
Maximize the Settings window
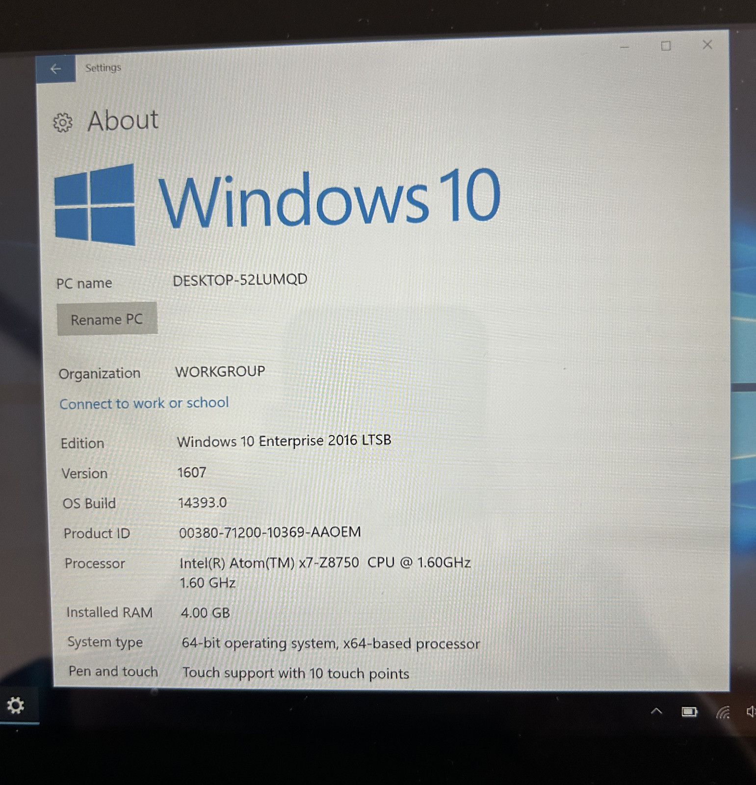pos(666,46)
